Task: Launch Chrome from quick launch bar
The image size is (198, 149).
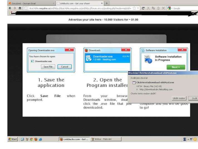Action: pos(31,139)
